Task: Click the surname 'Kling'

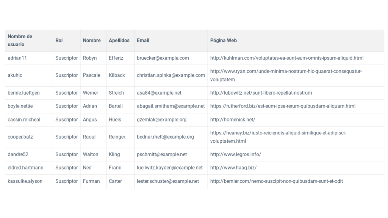Action: coord(114,154)
